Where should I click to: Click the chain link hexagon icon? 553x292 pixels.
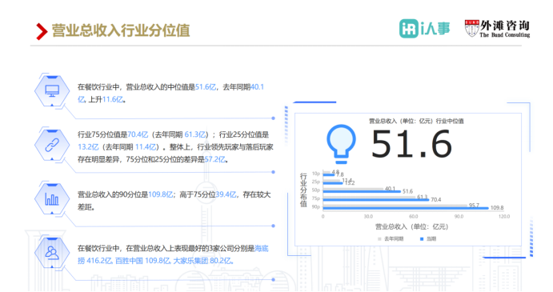coord(52,145)
